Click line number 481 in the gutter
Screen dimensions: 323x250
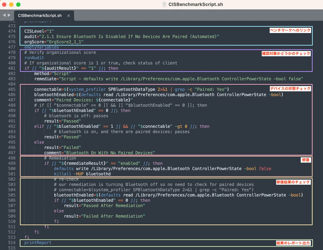tap(12, 68)
